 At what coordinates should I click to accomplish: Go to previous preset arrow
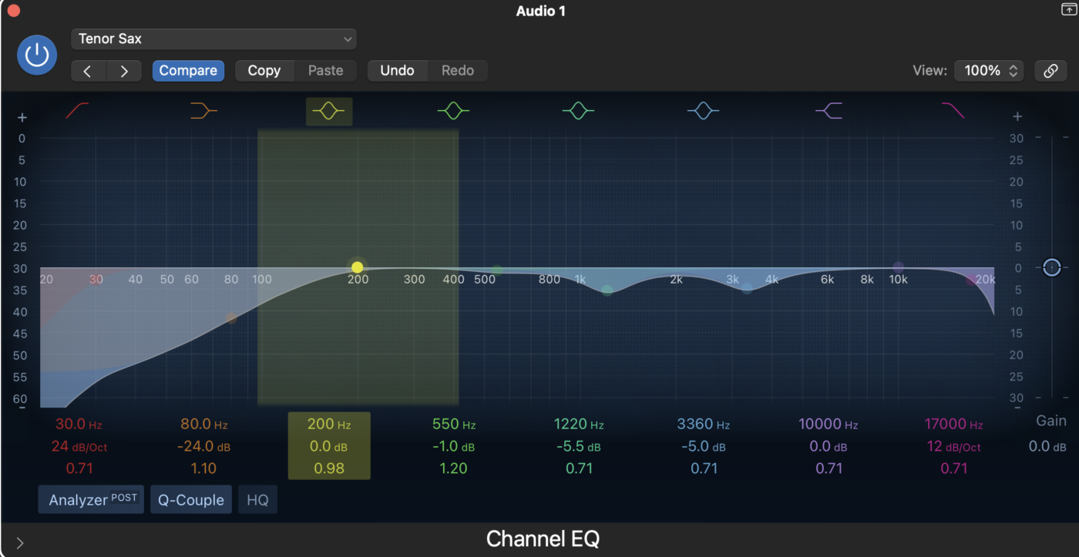[x=88, y=71]
